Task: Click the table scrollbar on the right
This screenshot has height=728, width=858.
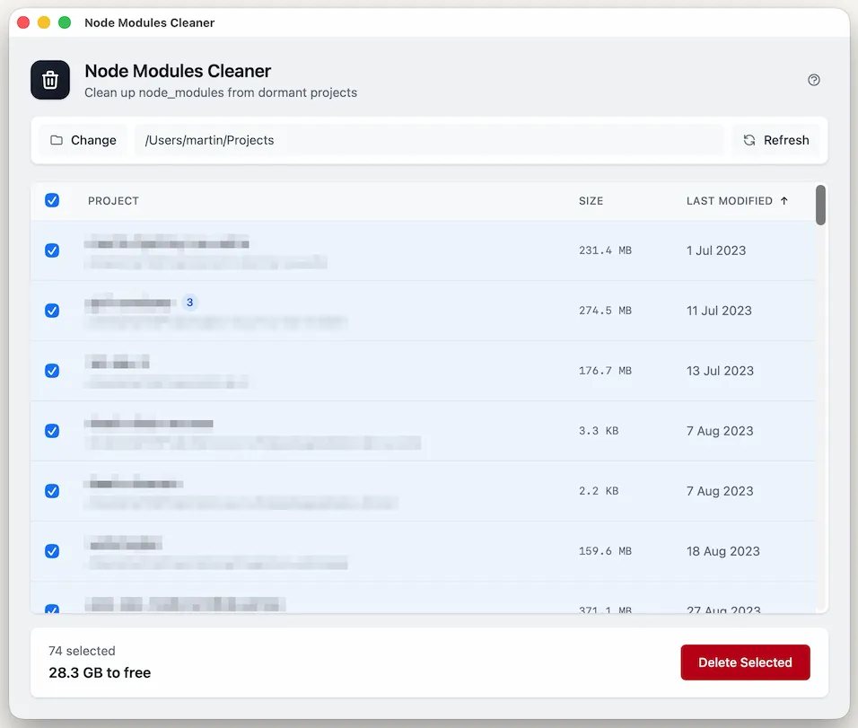Action: 819,205
